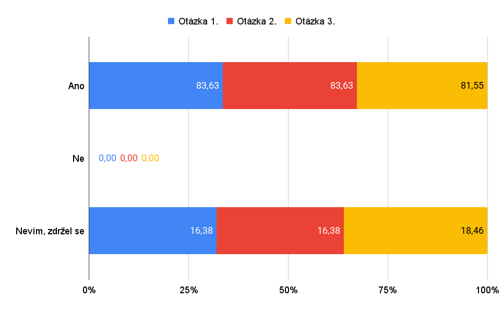Select the red Ano bar segment
This screenshot has height=311, width=503.
point(290,86)
